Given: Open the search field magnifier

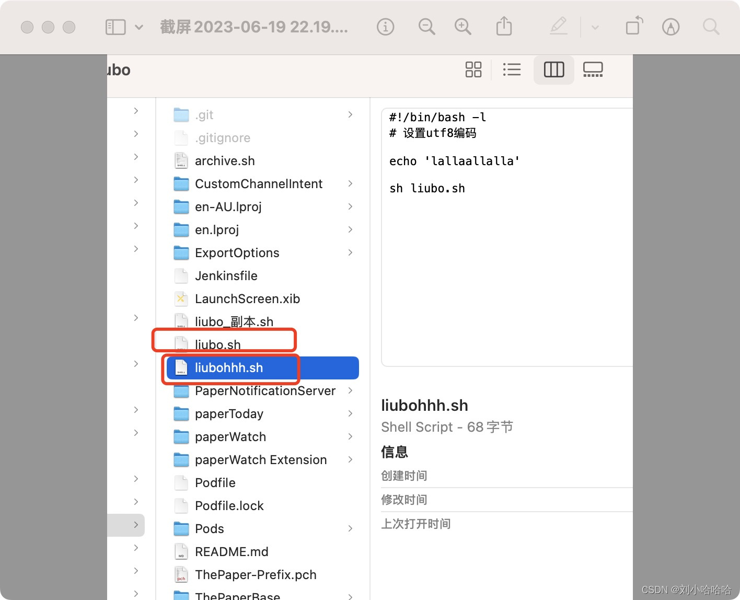Looking at the screenshot, I should (711, 27).
